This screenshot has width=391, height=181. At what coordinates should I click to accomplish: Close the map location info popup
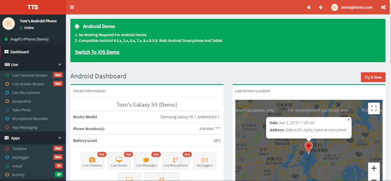click(349, 119)
